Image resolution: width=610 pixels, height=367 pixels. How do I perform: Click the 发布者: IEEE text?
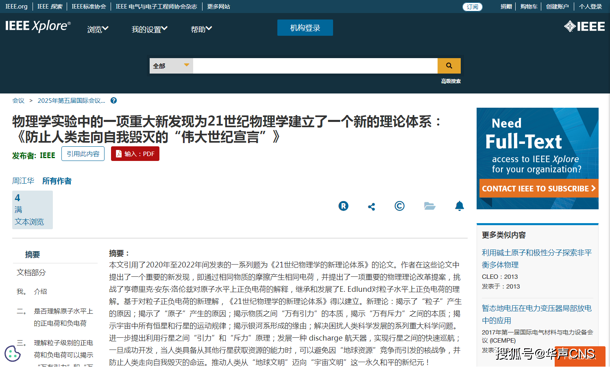coord(34,156)
